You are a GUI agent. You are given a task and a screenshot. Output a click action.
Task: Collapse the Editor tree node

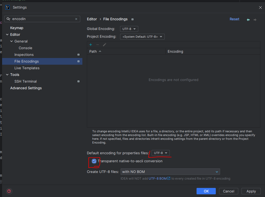7,35
